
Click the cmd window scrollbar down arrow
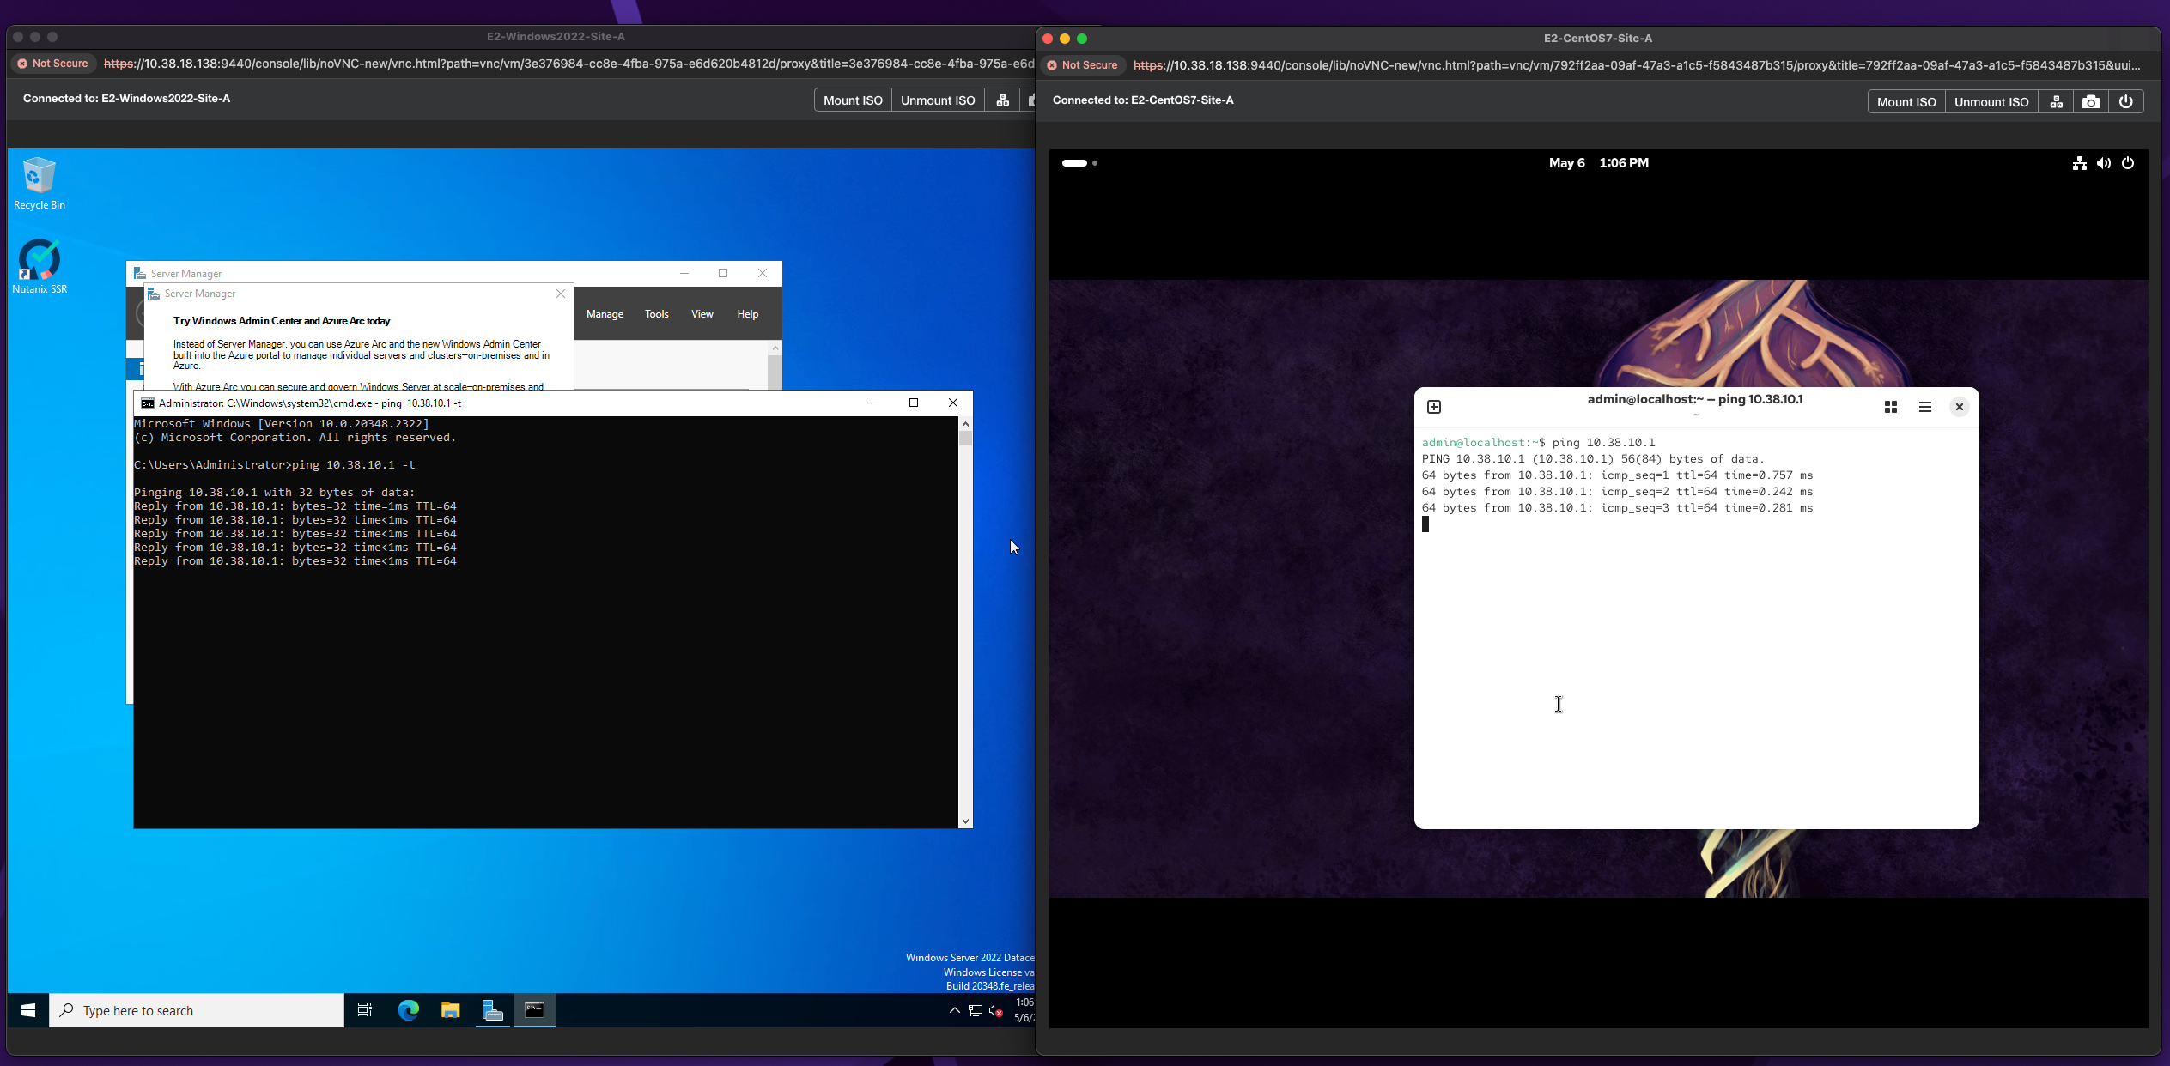[x=965, y=821]
